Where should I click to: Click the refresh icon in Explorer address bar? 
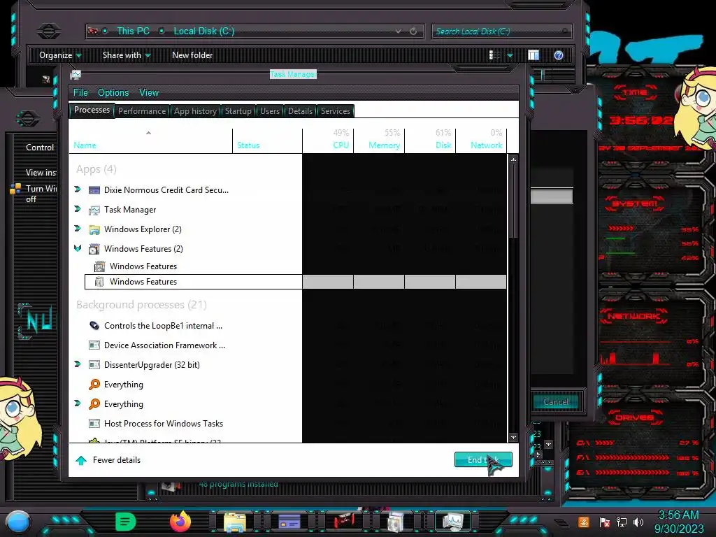413,31
